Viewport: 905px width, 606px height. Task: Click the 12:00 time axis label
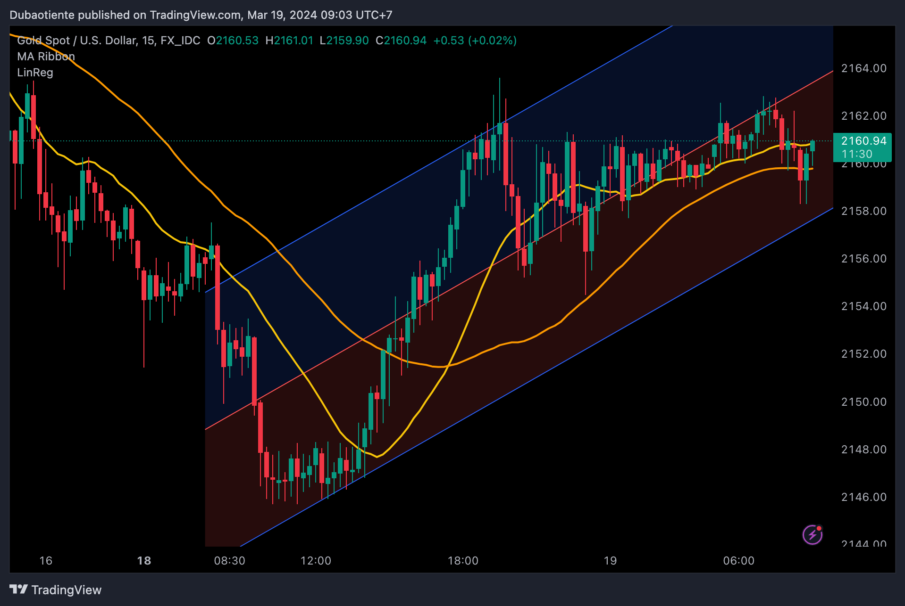[316, 561]
